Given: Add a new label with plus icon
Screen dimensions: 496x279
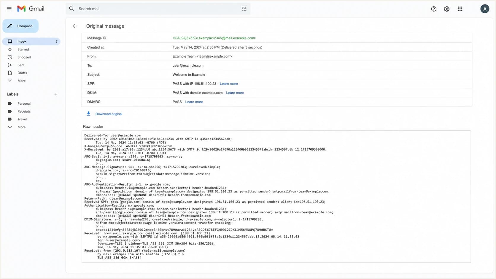Looking at the screenshot, I should point(56,94).
